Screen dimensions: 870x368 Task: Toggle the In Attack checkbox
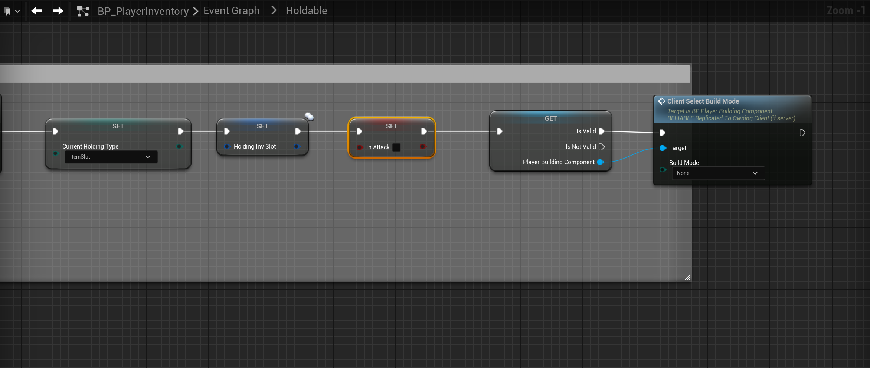tap(396, 147)
